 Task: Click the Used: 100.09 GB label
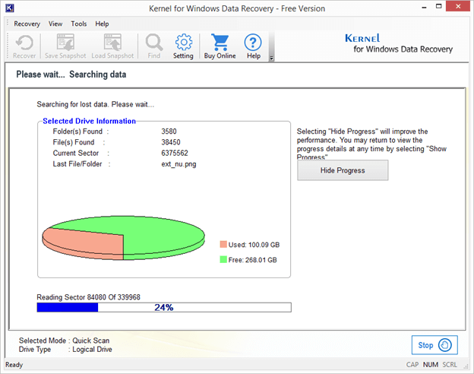254,245
